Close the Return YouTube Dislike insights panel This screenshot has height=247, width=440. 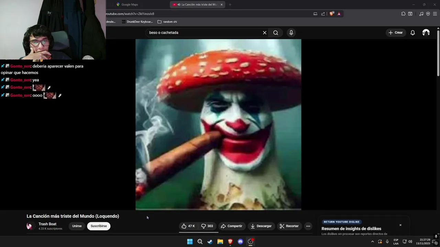click(x=400, y=225)
